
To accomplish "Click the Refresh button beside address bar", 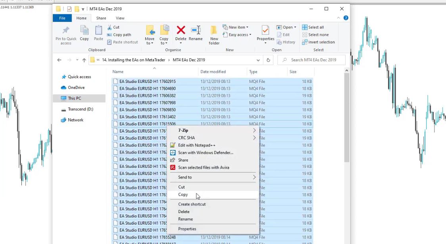I will tap(268, 60).
